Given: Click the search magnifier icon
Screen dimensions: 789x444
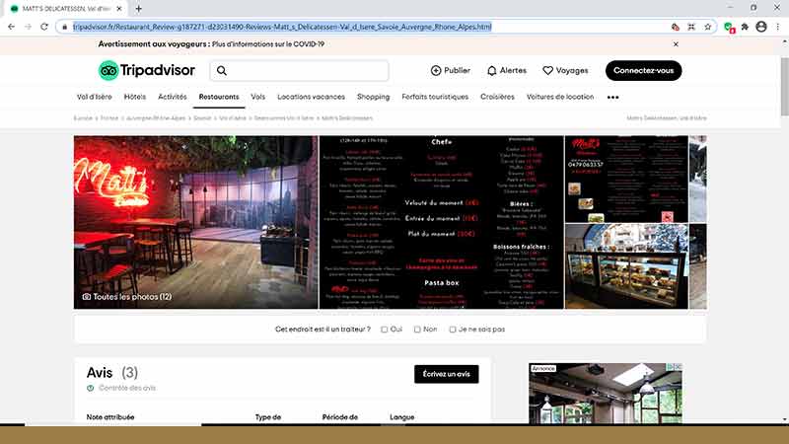Looking at the screenshot, I should (222, 71).
